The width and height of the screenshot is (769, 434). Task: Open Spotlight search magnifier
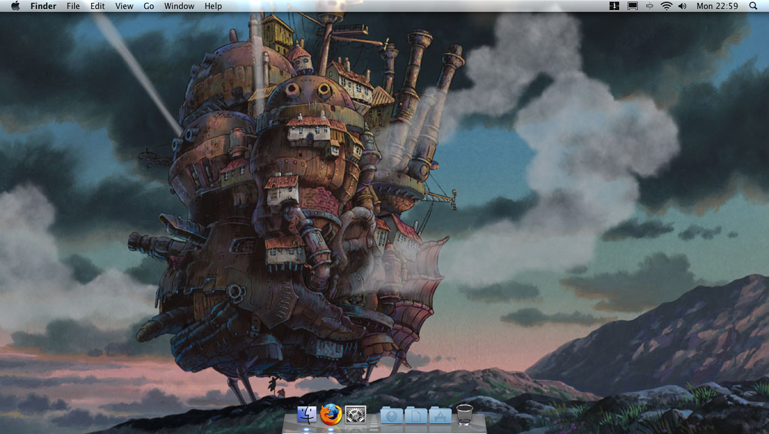pos(753,6)
